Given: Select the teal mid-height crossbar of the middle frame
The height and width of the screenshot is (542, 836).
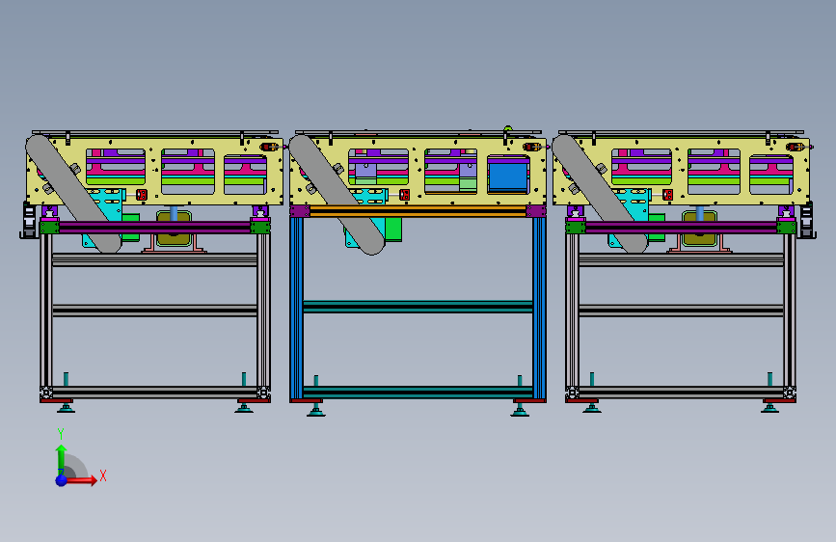Looking at the screenshot, I should point(418,307).
